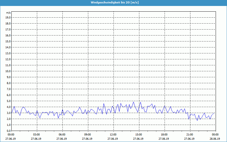Click the 19,0 y-axis value label
227x142 pixels.
(8, 17)
